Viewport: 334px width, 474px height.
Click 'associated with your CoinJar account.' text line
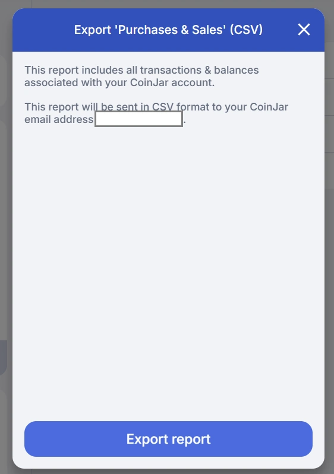(x=119, y=83)
